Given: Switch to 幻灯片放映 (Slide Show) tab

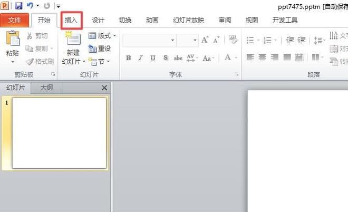Looking at the screenshot, I should tap(188, 20).
